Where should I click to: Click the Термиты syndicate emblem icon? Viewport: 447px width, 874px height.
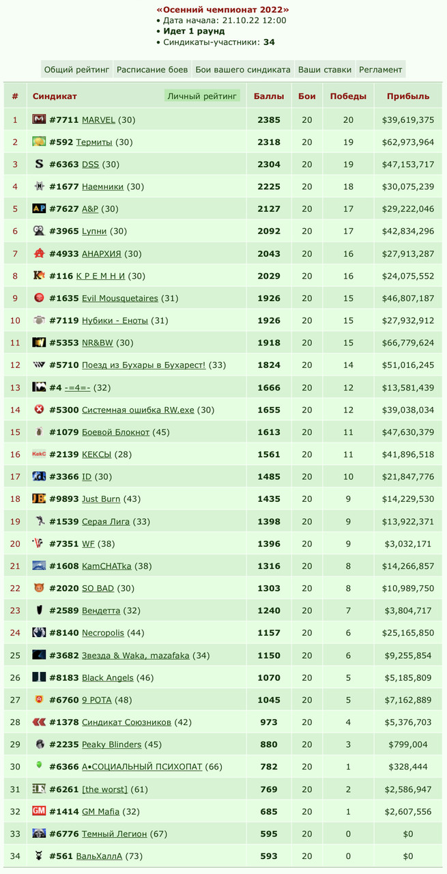coord(39,142)
